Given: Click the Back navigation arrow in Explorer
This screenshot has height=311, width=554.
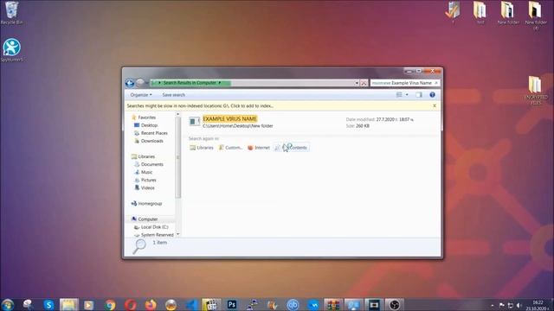Looking at the screenshot, I should coord(130,83).
